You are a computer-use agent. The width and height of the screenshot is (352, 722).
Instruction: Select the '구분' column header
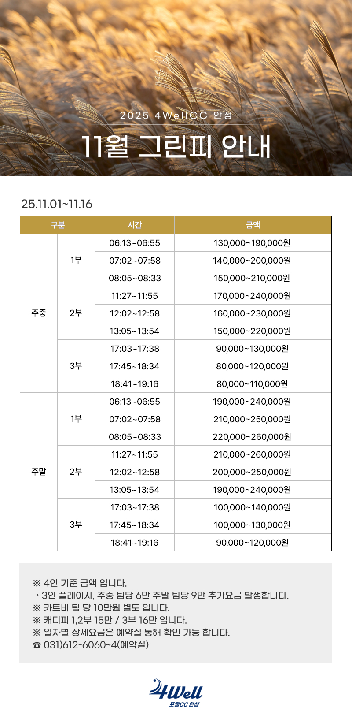click(57, 225)
